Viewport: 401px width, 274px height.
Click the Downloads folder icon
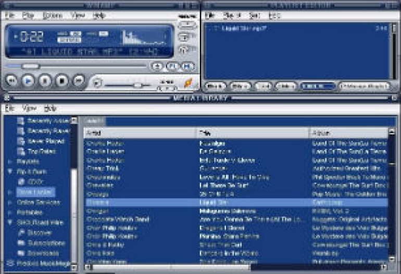pos(21,253)
